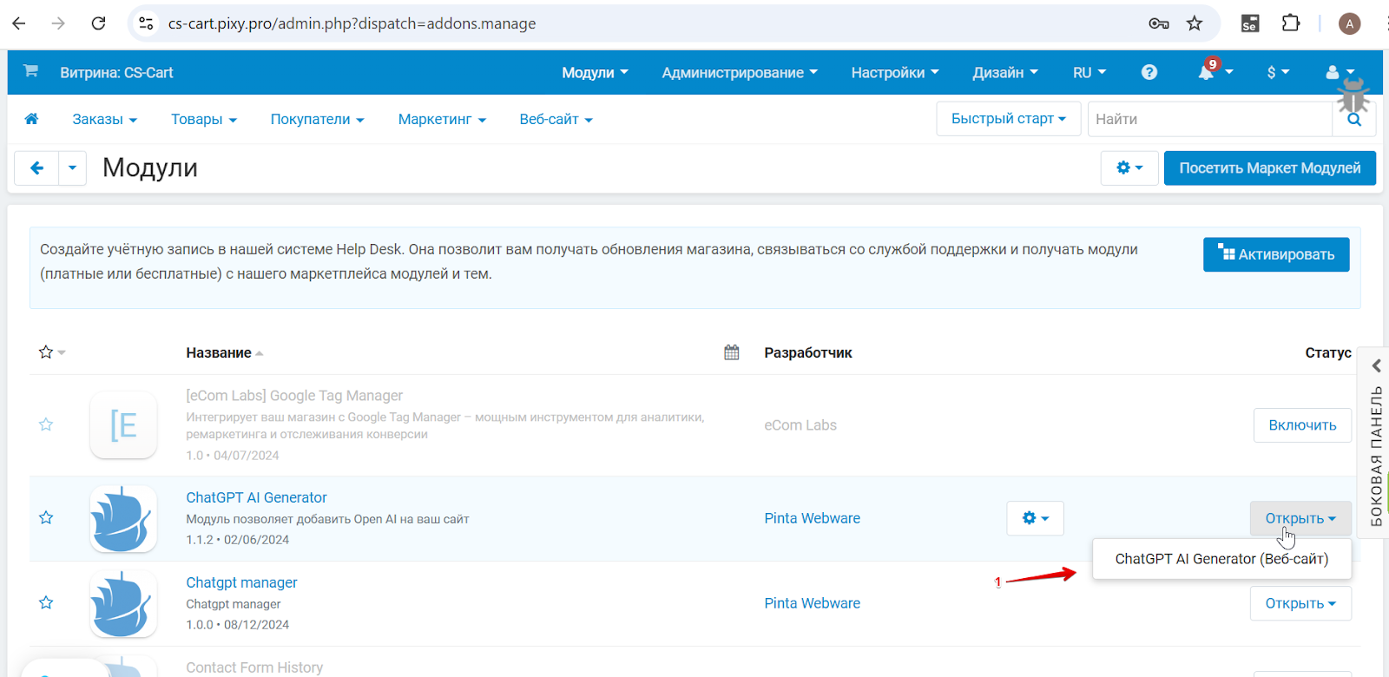The image size is (1389, 677).
Task: Open the $ currency dropdown
Action: [1278, 73]
